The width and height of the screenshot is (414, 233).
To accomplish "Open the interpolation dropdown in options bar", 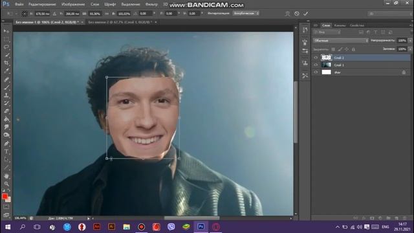I will click(246, 13).
